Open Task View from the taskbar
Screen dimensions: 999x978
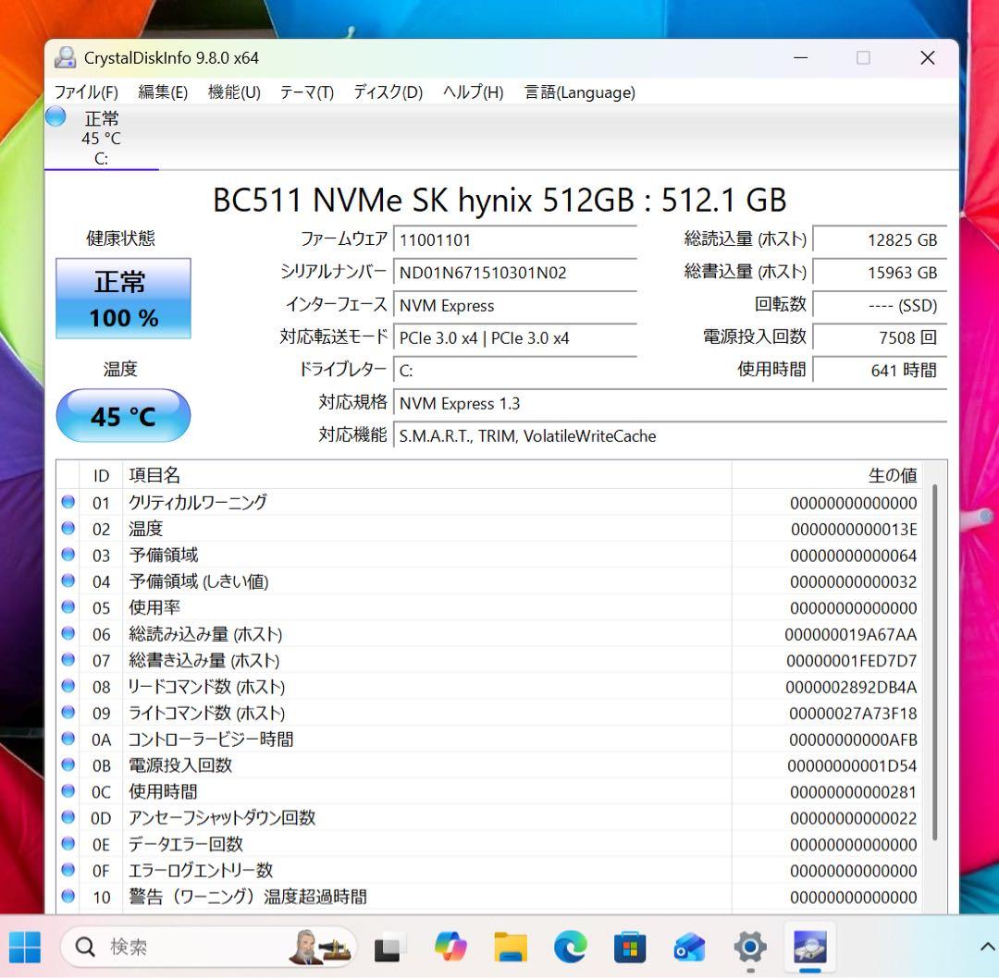pos(388,947)
